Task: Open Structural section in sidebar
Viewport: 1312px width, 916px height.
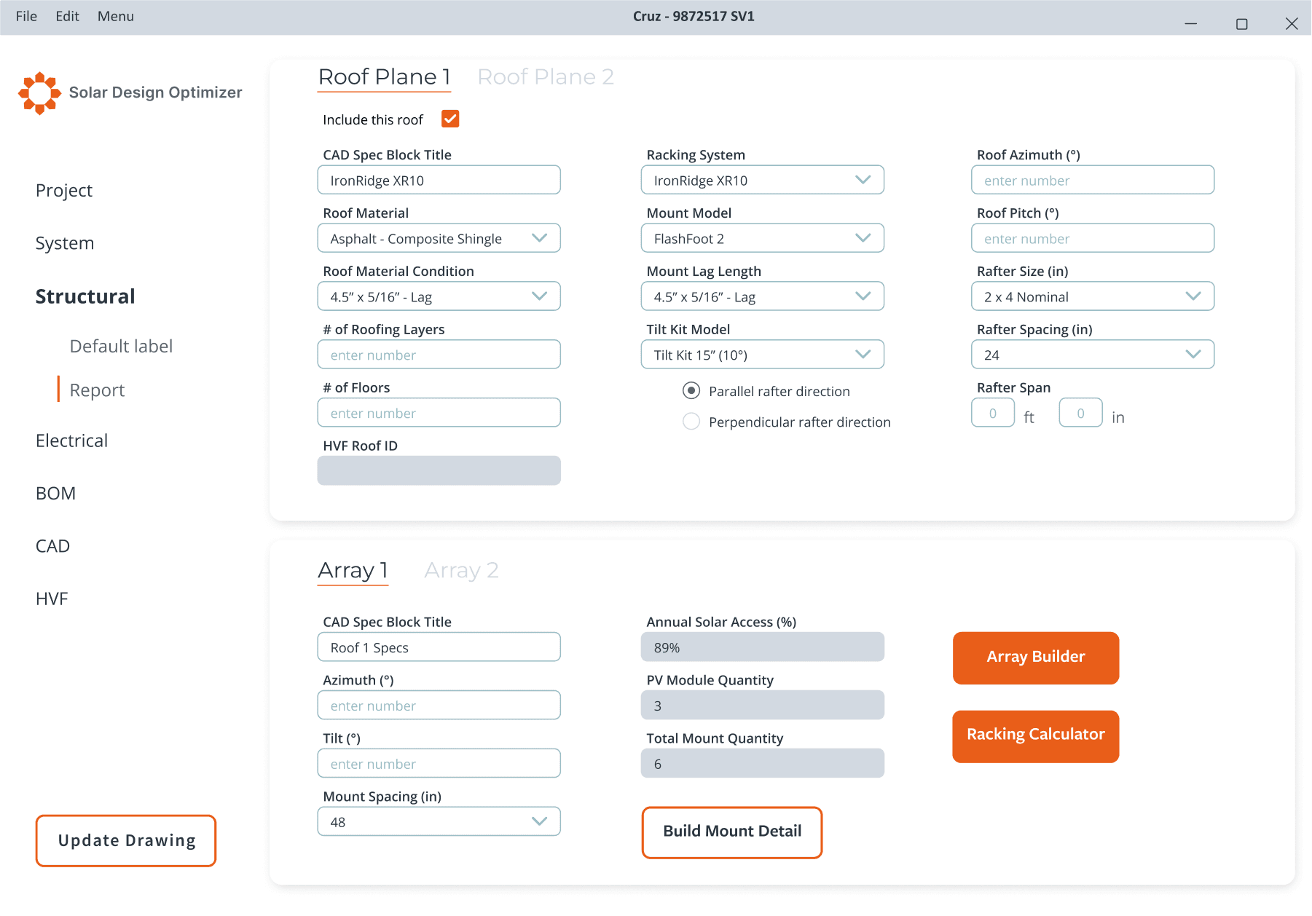Action: coord(85,296)
